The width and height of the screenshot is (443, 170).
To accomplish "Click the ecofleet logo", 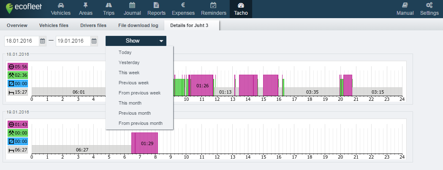I will (24, 8).
